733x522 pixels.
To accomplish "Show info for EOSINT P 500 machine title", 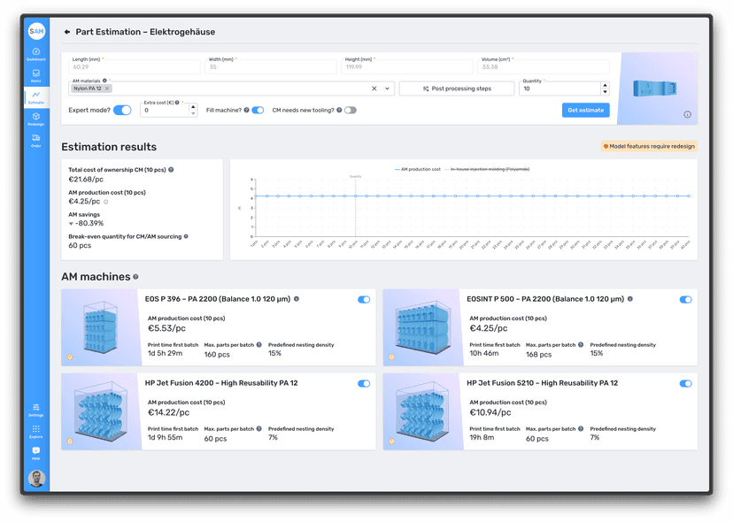I will point(630,299).
